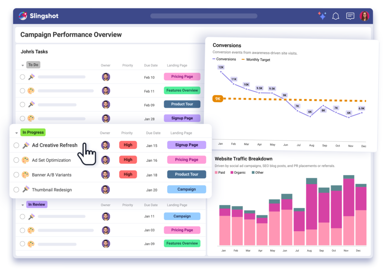Tick the checkbox on the Feb 10 task
This screenshot has width=386, height=273.
pyautogui.click(x=22, y=77)
